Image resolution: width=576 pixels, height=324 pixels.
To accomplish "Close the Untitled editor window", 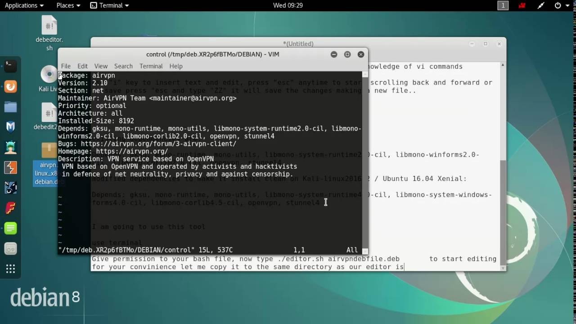I will click(x=499, y=44).
